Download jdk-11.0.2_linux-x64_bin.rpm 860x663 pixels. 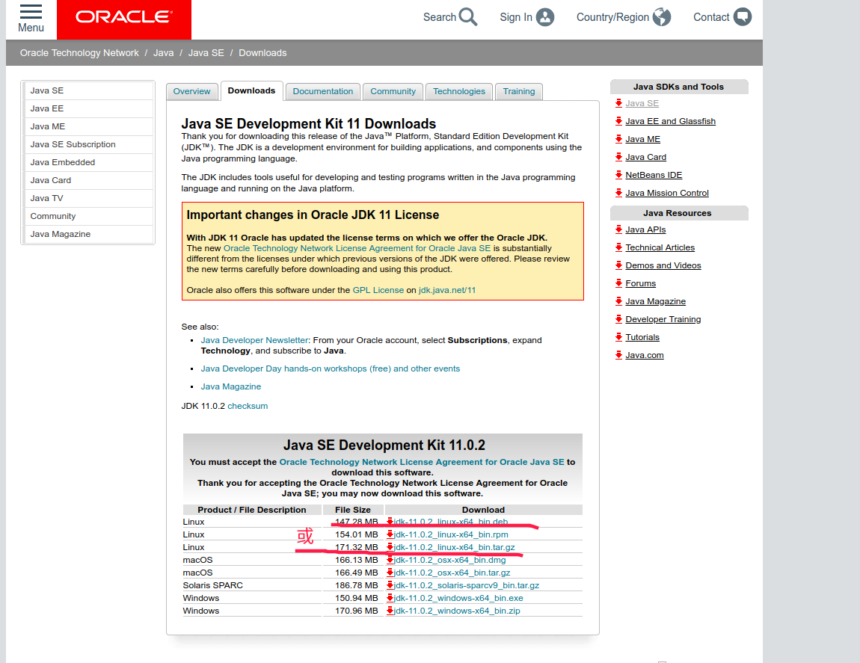coord(451,534)
